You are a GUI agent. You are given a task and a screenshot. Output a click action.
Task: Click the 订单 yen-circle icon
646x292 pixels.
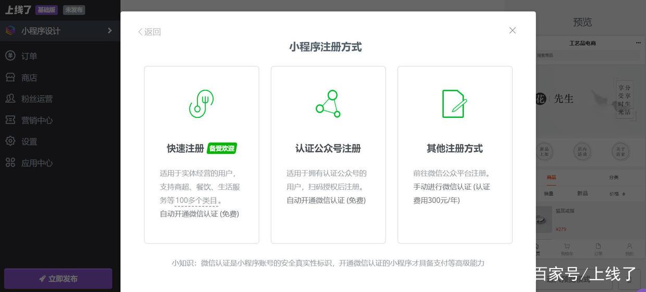[x=10, y=55]
